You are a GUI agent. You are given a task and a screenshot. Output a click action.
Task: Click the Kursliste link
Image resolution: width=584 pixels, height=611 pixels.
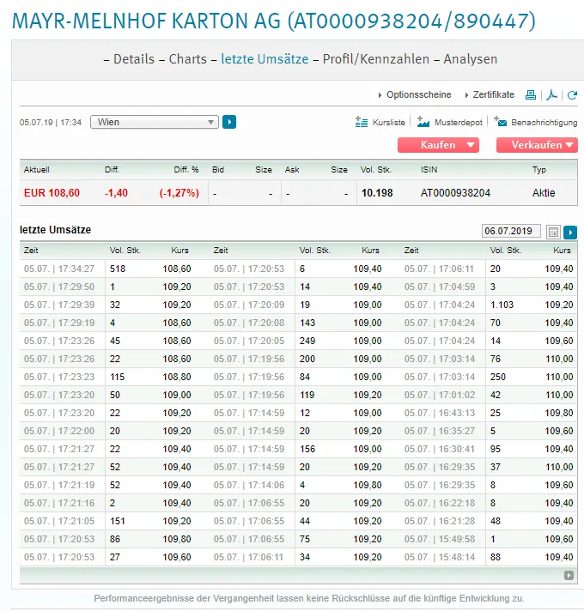point(389,123)
